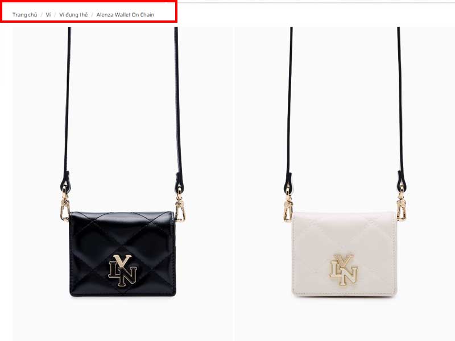Click the white quilted wallet body
The image size is (455, 341).
tap(345, 254)
